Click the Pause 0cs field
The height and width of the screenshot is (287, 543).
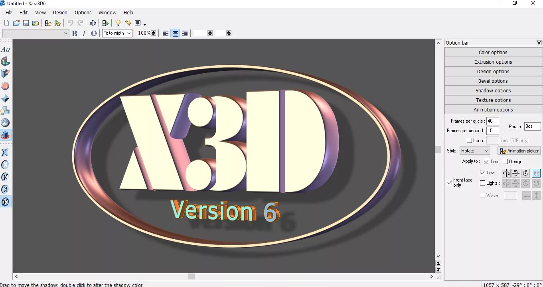point(532,126)
